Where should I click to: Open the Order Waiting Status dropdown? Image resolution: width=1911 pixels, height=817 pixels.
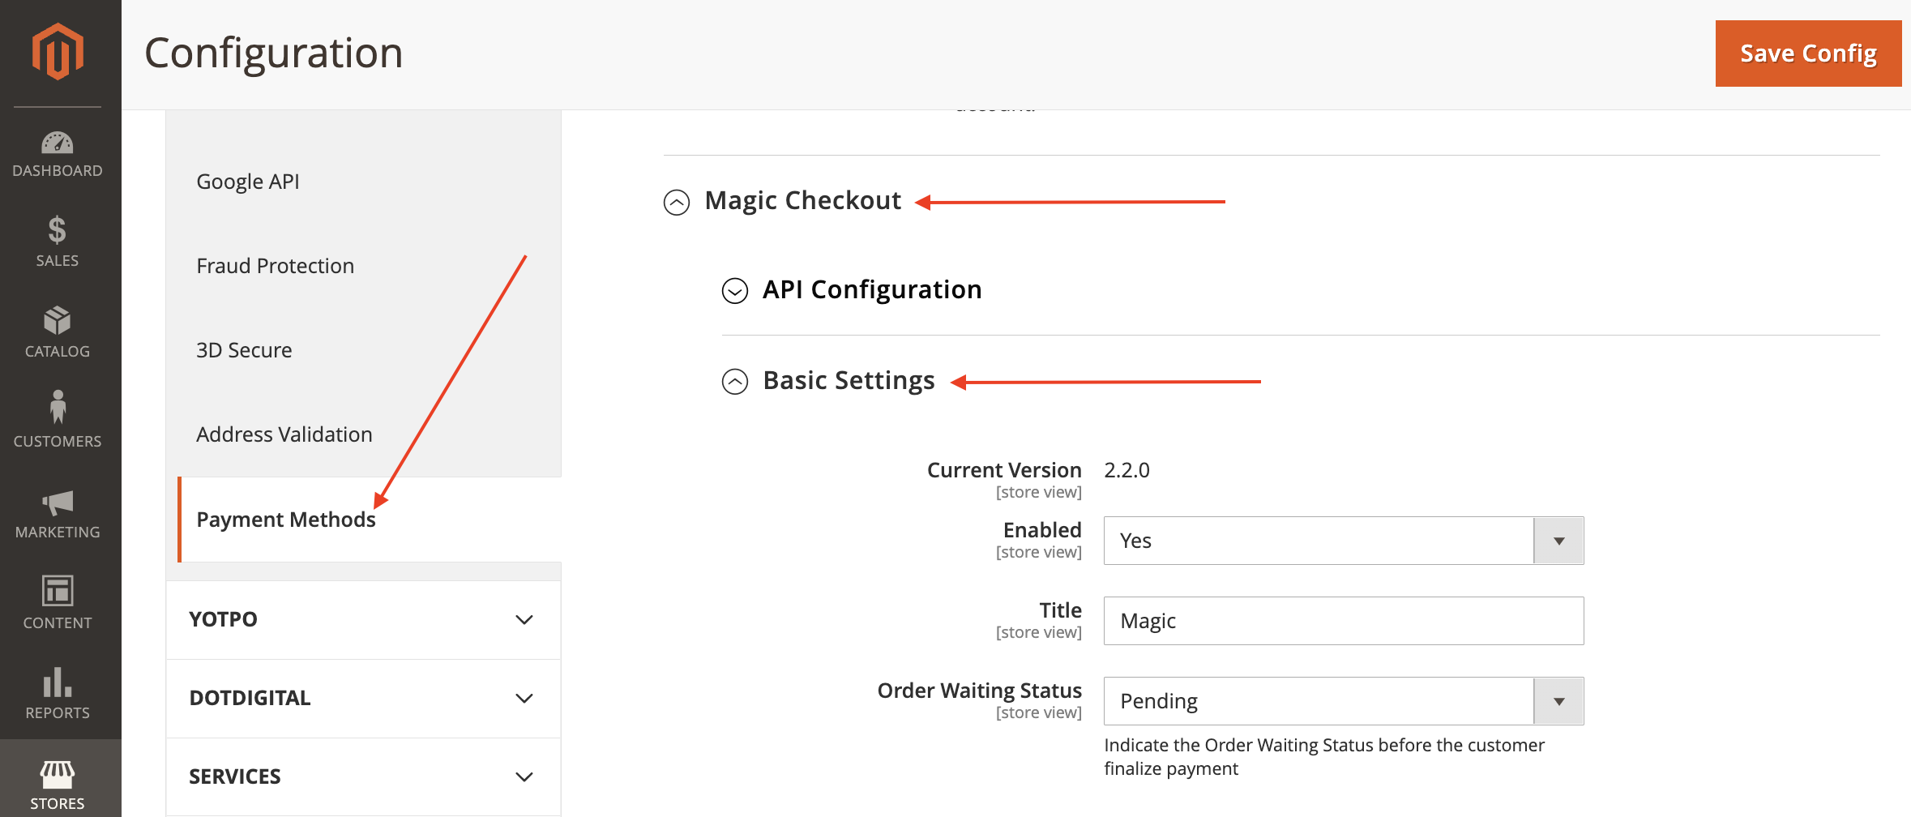pyautogui.click(x=1343, y=701)
